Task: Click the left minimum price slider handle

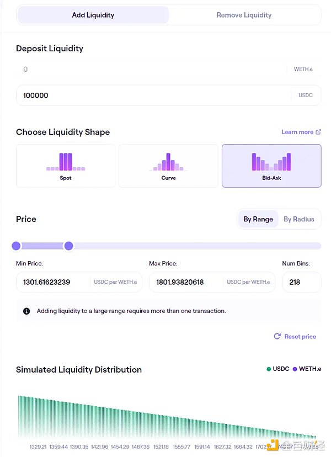Action: pos(16,246)
